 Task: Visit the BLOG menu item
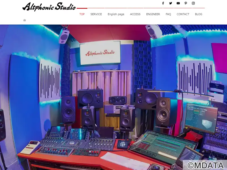pyautogui.click(x=198, y=14)
